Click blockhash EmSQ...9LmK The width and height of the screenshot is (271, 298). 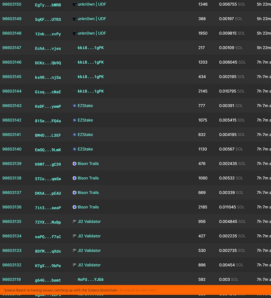point(48,150)
